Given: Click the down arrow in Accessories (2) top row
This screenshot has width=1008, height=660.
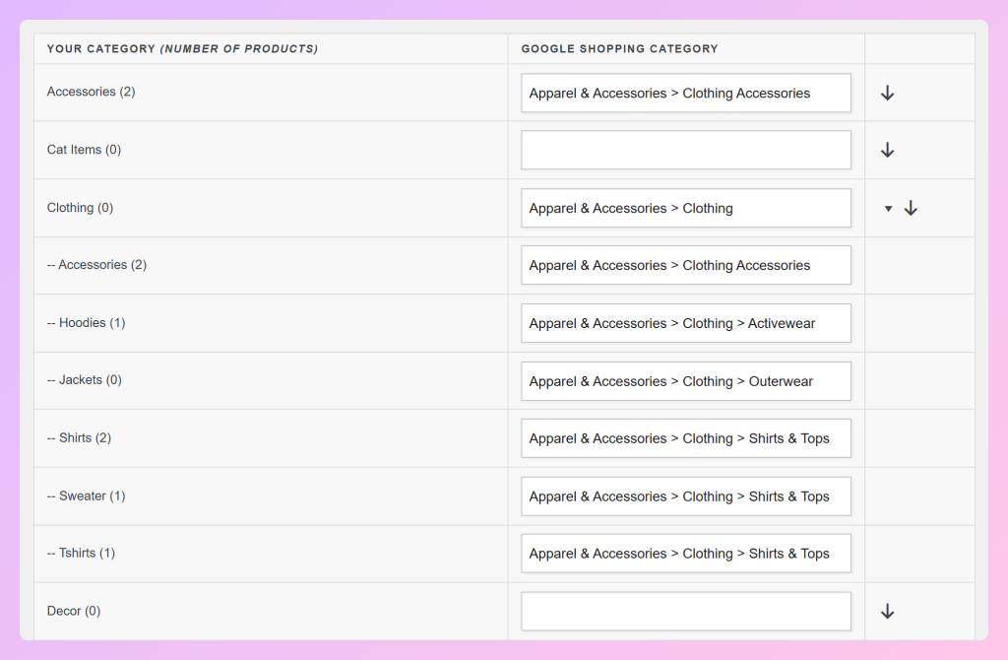Looking at the screenshot, I should point(887,93).
